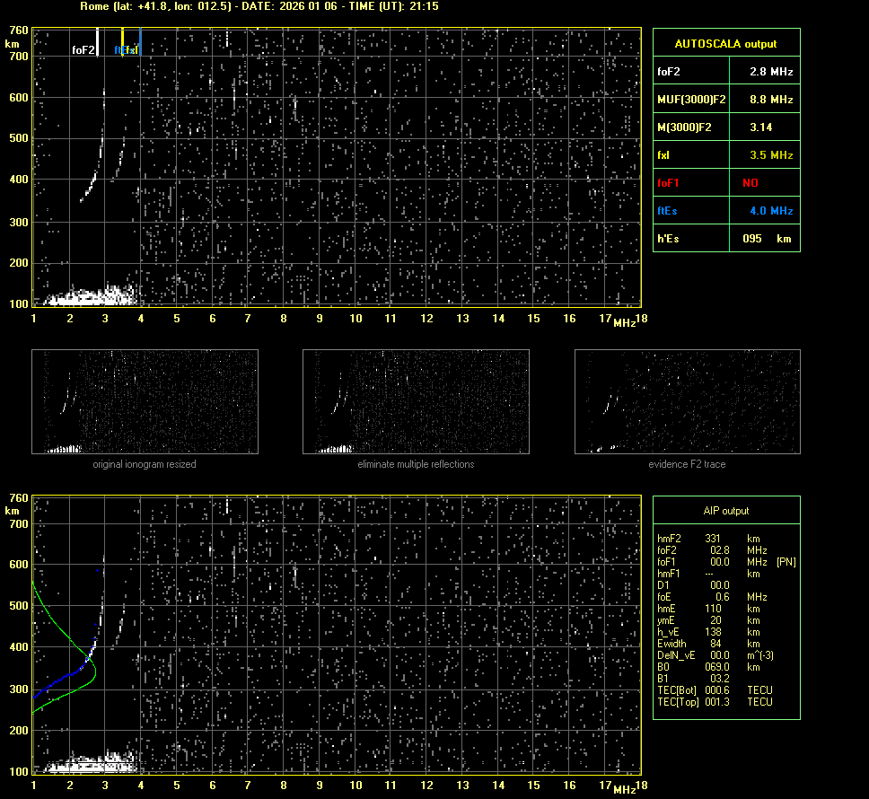
Task: Click the white foF2 marker label in top ionogram
Action: click(x=83, y=50)
